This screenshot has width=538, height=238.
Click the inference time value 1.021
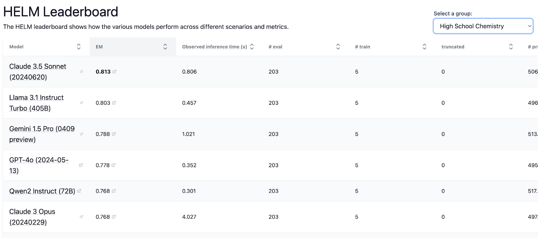pyautogui.click(x=188, y=134)
